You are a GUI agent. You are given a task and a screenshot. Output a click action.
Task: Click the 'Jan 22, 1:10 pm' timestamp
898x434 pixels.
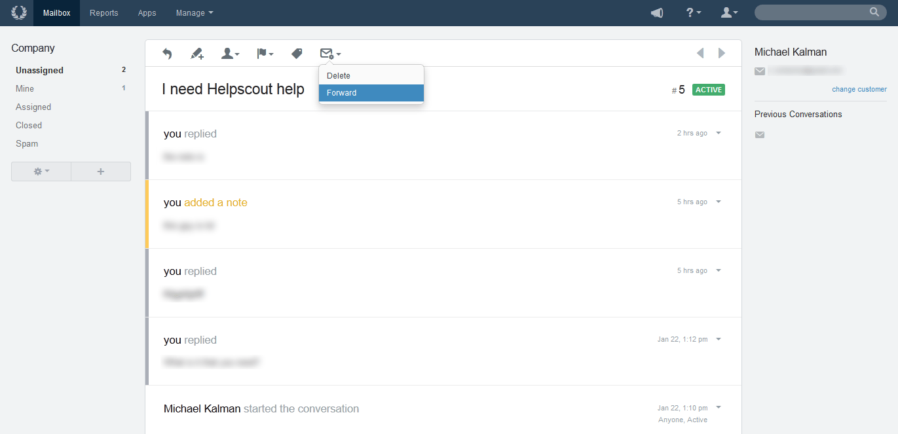coord(683,408)
